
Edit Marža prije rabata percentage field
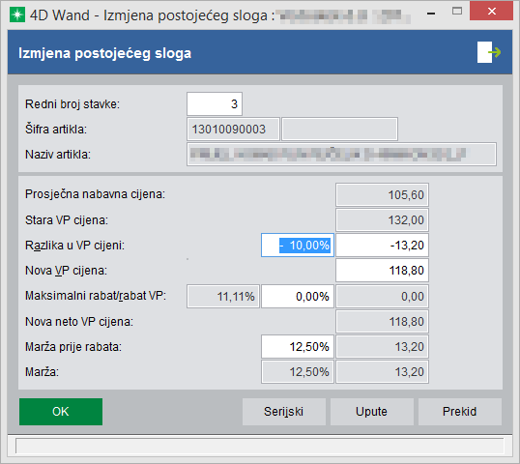click(298, 347)
